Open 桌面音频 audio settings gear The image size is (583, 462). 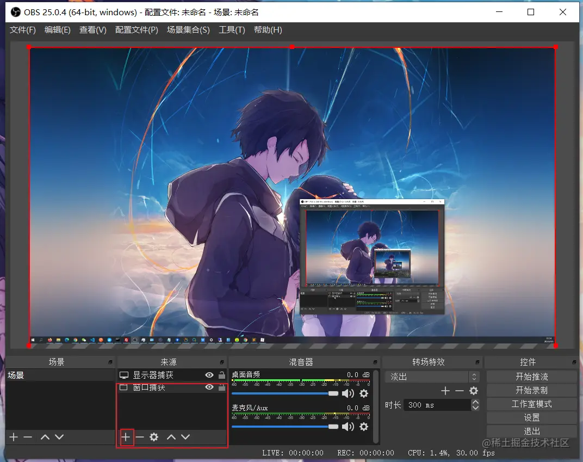coord(364,393)
